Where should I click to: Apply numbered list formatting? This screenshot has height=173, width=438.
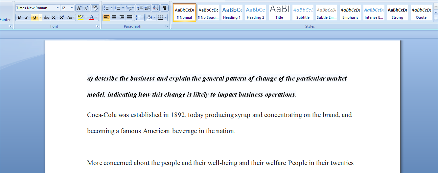point(118,8)
